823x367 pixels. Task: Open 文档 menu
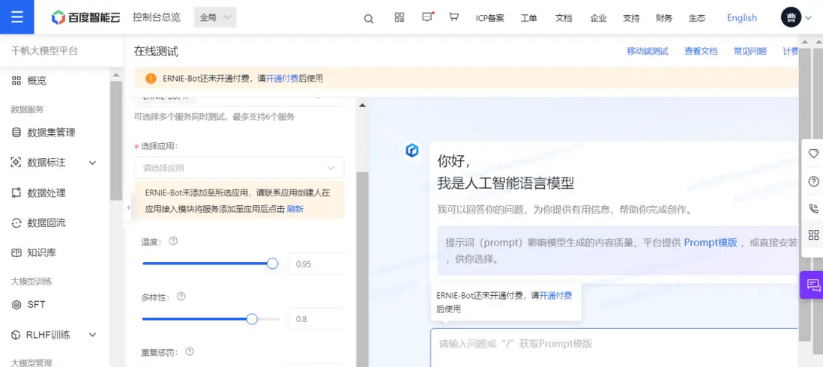[x=564, y=18]
